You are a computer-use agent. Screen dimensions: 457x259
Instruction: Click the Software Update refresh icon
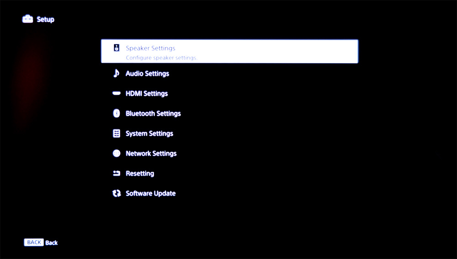tap(116, 193)
